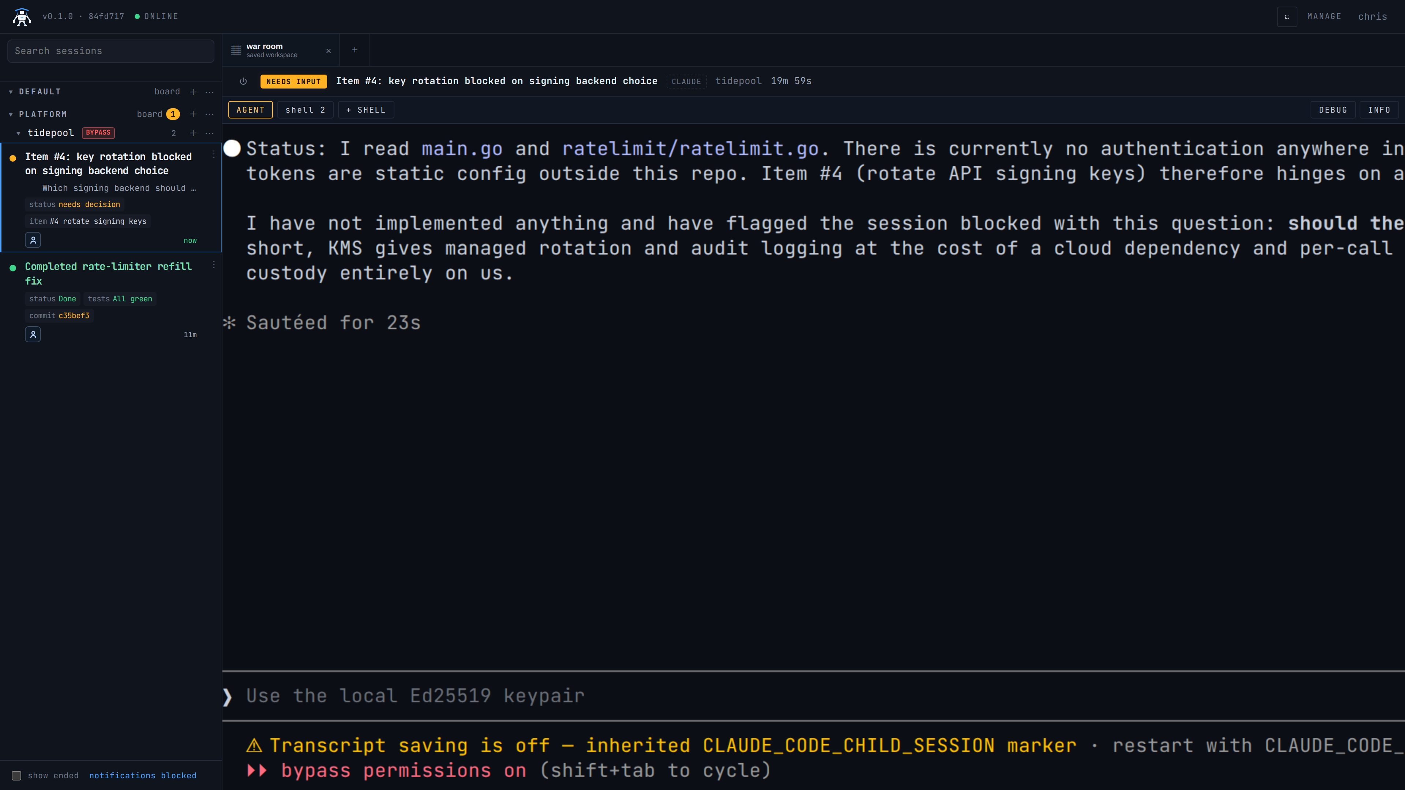
Task: Open a new shell with + SHELL
Action: pyautogui.click(x=366, y=110)
